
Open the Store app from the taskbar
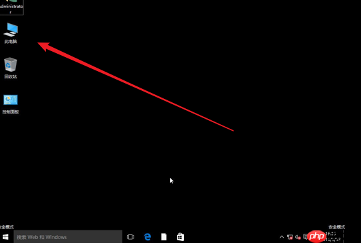click(x=180, y=237)
